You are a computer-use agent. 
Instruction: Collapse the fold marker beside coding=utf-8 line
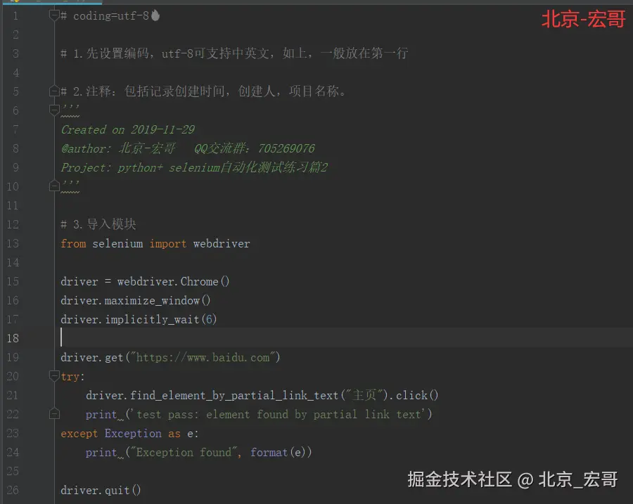coord(54,15)
